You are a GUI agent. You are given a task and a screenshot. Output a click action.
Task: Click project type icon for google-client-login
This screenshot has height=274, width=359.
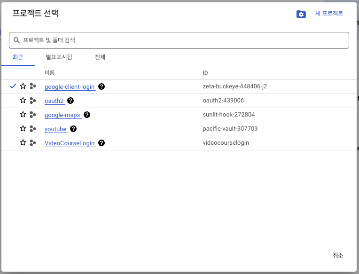(32, 86)
